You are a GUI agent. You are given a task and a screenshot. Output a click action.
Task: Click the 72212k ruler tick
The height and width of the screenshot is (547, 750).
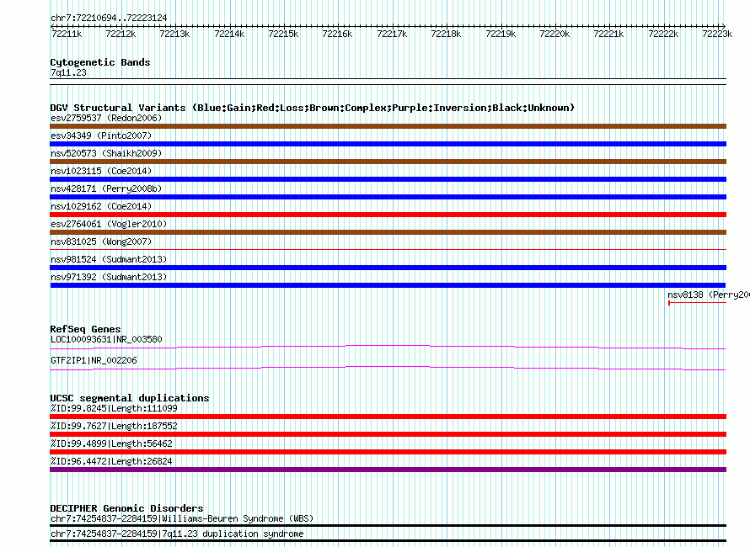coord(121,34)
